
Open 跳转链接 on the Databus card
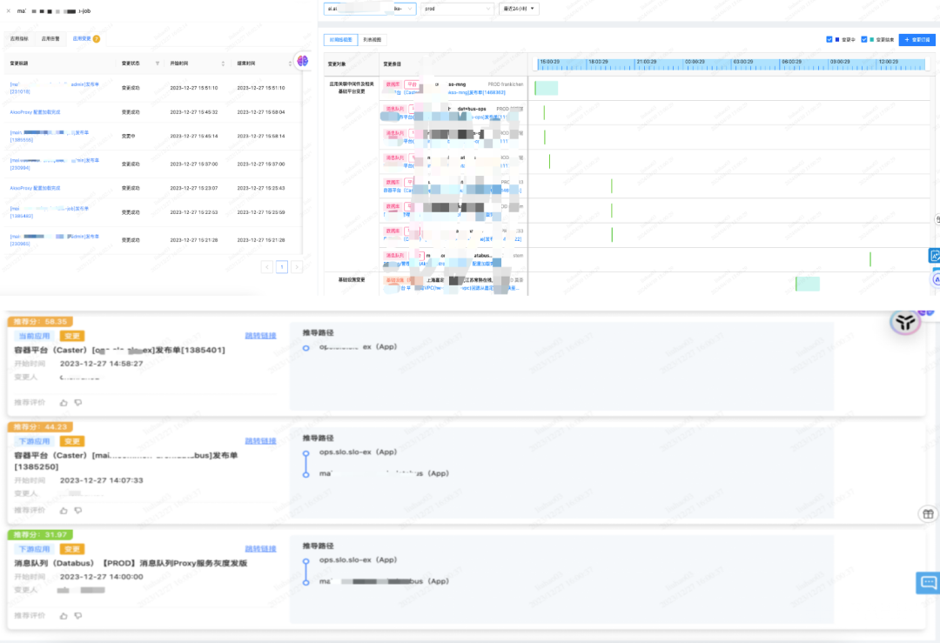pos(260,549)
